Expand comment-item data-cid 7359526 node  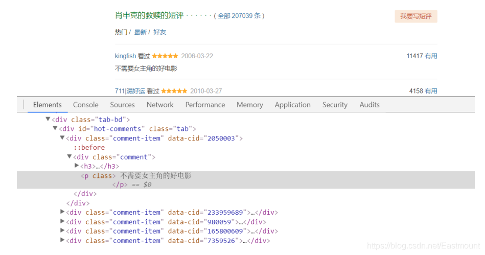click(x=62, y=240)
